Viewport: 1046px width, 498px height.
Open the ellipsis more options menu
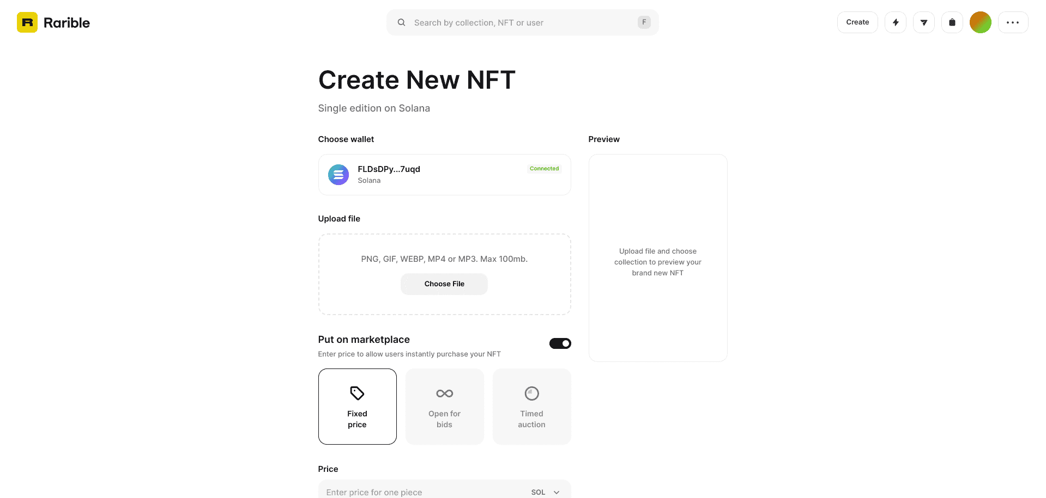tap(1013, 22)
